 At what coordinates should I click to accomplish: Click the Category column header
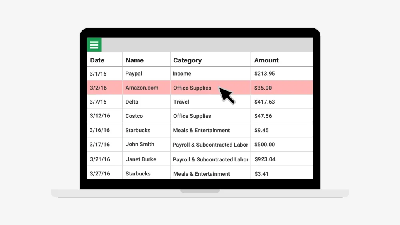pyautogui.click(x=187, y=60)
